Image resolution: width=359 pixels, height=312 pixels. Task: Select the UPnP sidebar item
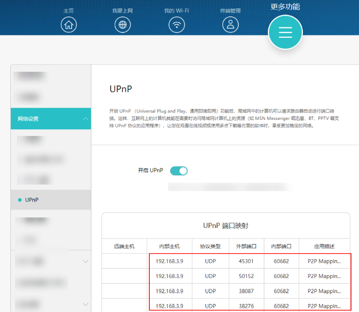pos(51,200)
